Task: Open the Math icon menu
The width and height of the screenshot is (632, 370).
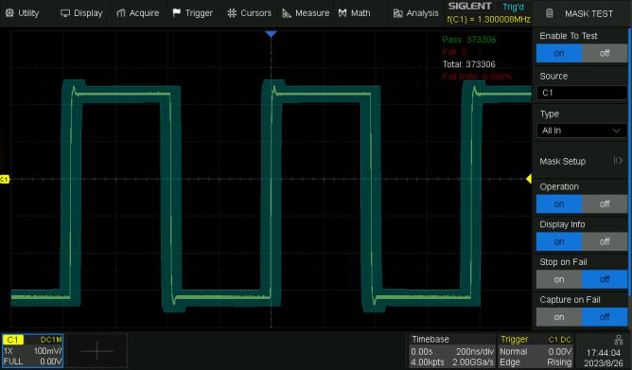Action: pyautogui.click(x=354, y=13)
